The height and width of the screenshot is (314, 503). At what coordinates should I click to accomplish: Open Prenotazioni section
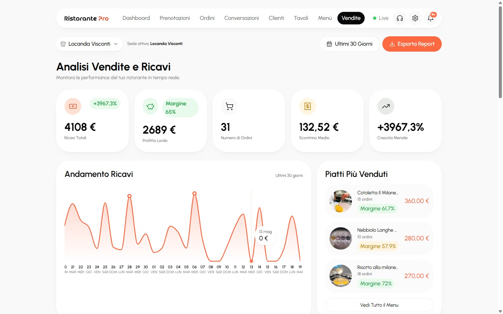(175, 18)
